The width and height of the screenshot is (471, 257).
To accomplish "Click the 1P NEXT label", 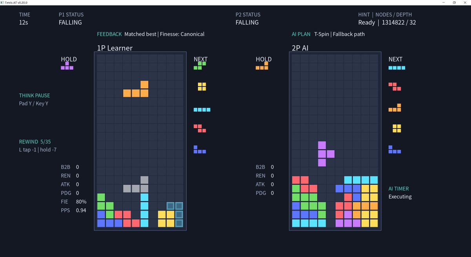I will tap(201, 59).
